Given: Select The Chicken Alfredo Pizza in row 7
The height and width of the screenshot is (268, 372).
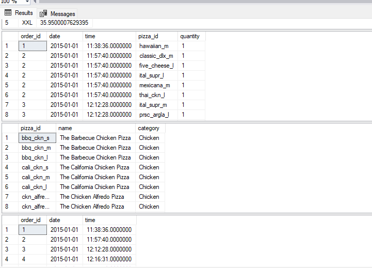Looking at the screenshot, I should point(95,197).
